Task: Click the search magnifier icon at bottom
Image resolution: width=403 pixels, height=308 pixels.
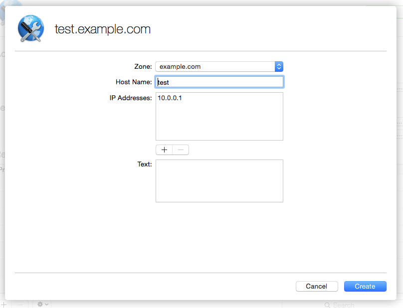Action: [327, 305]
